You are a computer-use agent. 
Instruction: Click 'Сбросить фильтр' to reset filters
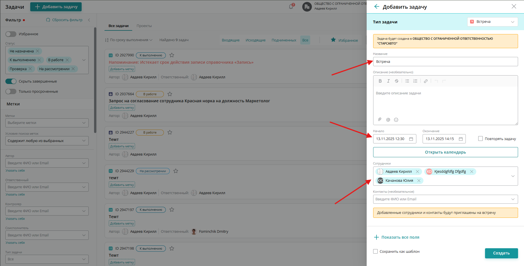(64, 20)
